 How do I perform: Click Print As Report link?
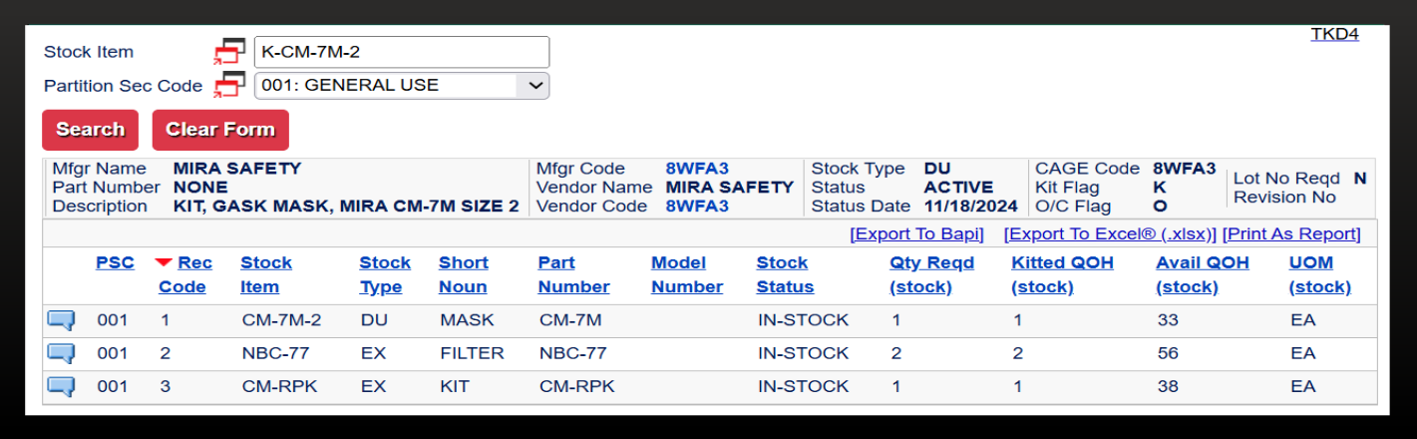(x=1291, y=233)
